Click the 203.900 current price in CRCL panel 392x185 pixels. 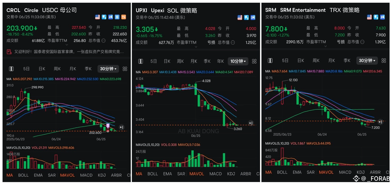click(20, 28)
